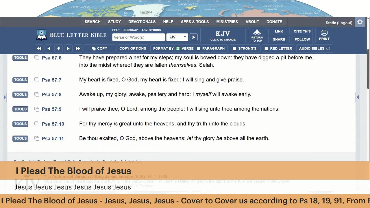Open the MINISTRIES menu
The image size is (370, 208).
(x=227, y=22)
